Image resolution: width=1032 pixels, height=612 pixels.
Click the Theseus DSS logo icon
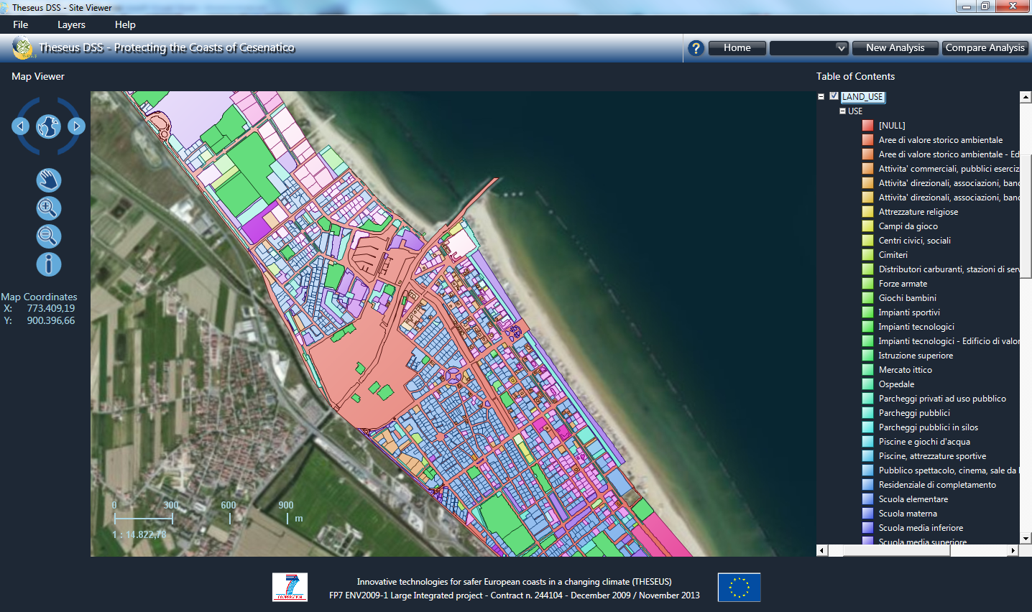[23, 48]
